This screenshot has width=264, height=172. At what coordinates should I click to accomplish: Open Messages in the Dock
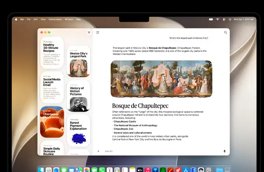point(64,170)
